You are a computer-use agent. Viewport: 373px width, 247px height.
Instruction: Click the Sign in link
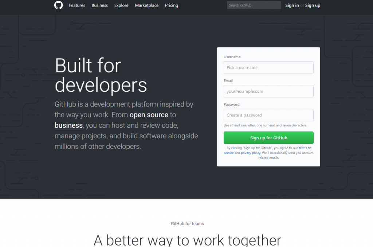pos(292,5)
